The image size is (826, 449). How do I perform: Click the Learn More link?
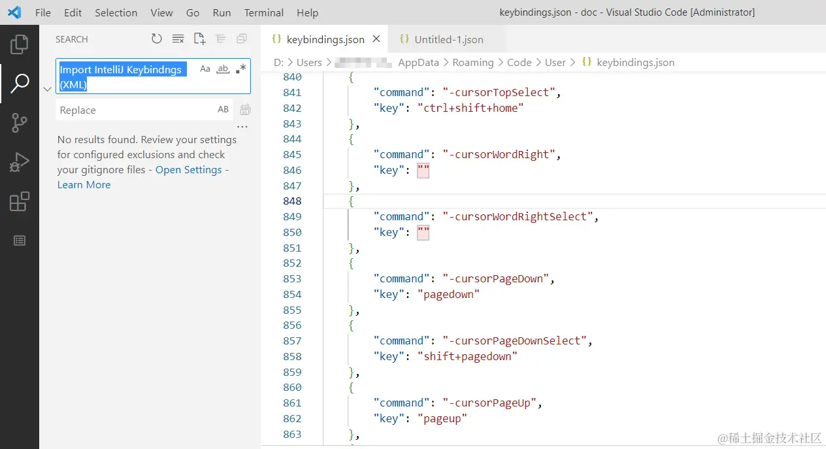tap(84, 184)
